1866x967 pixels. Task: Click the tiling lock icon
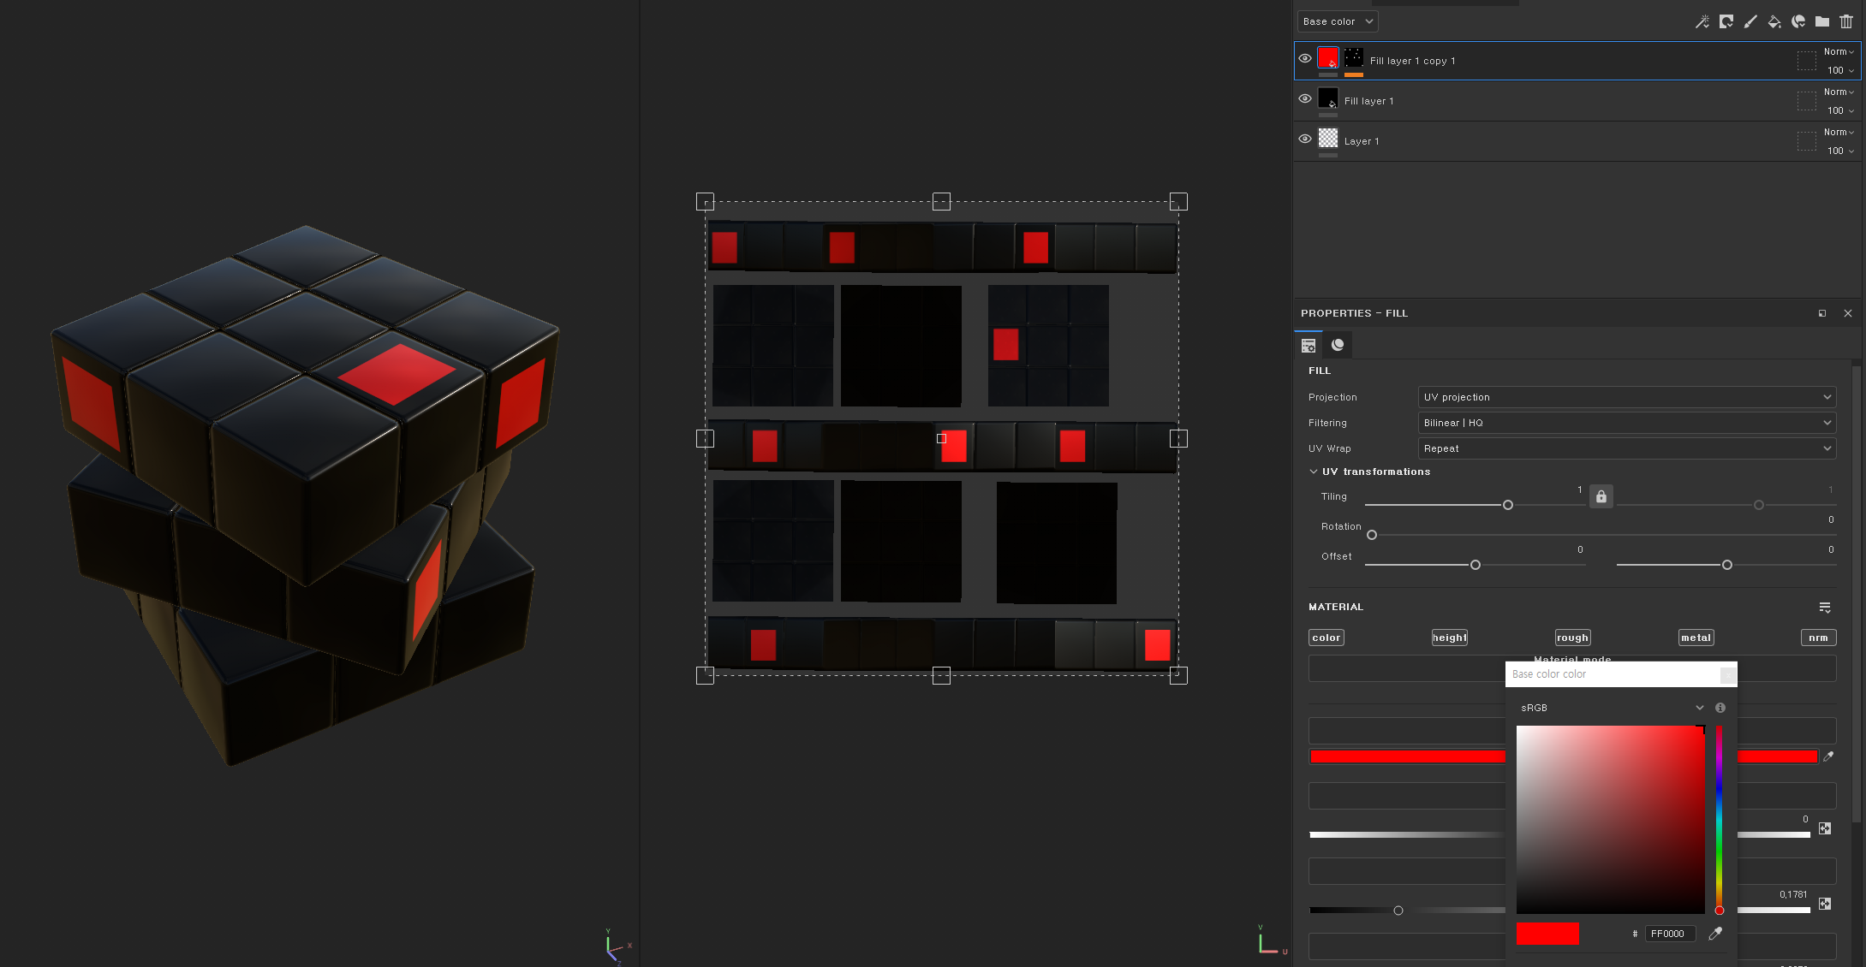click(x=1601, y=496)
